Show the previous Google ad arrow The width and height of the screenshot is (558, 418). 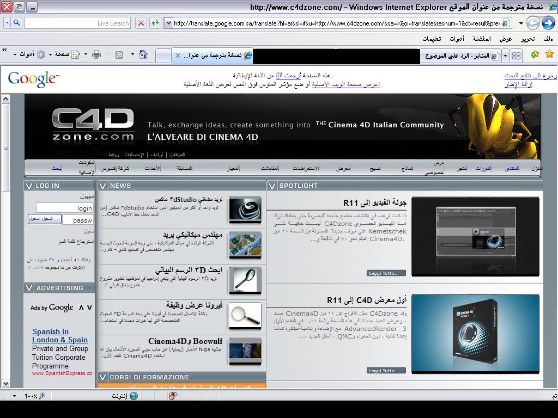82,308
